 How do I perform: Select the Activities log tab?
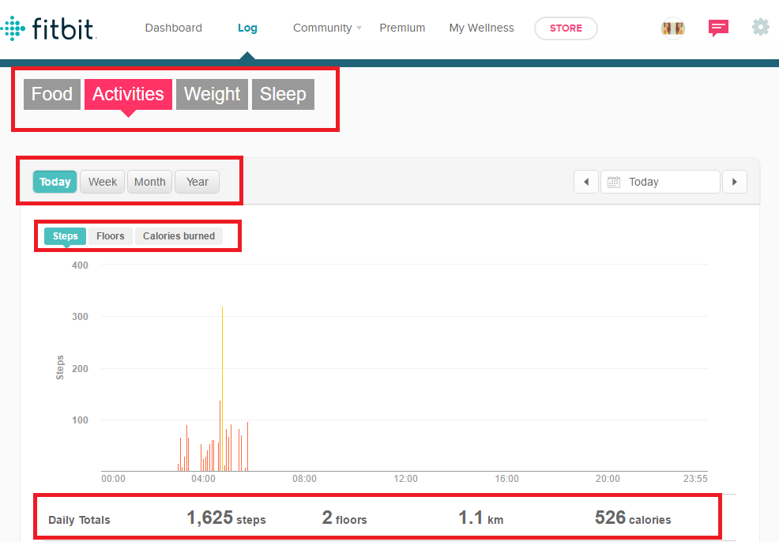128,94
